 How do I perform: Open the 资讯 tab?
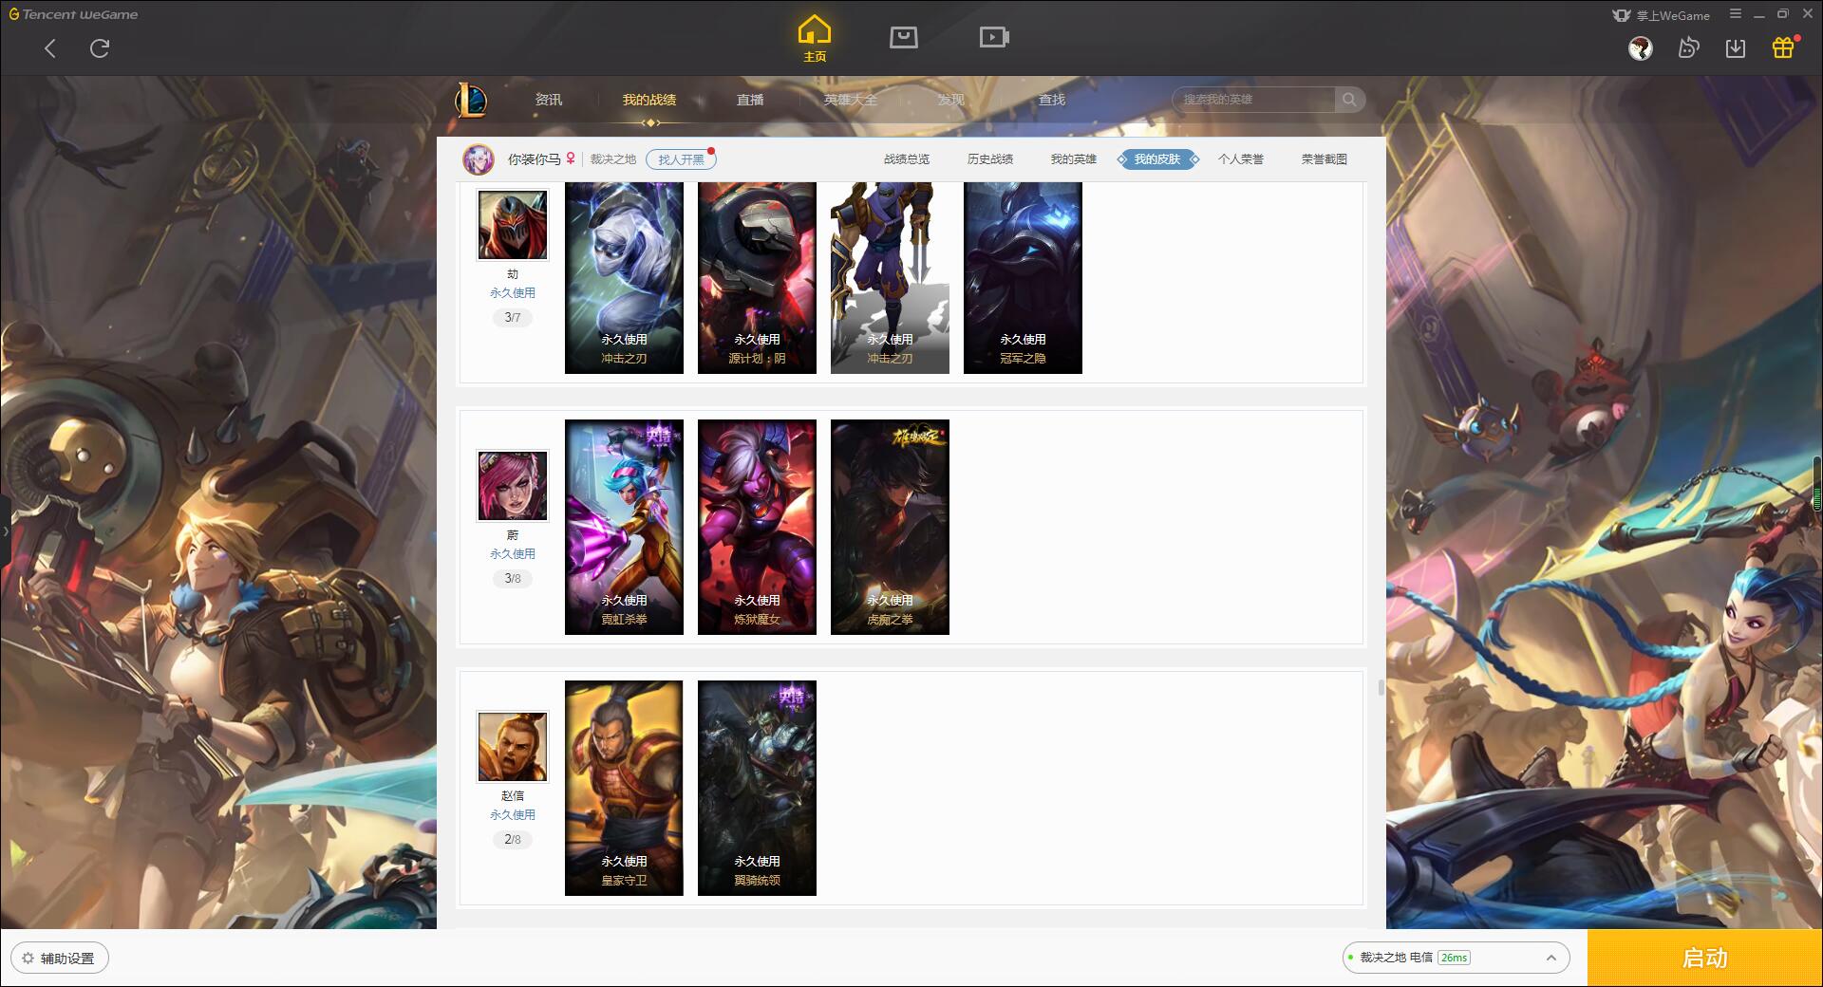coord(549,100)
